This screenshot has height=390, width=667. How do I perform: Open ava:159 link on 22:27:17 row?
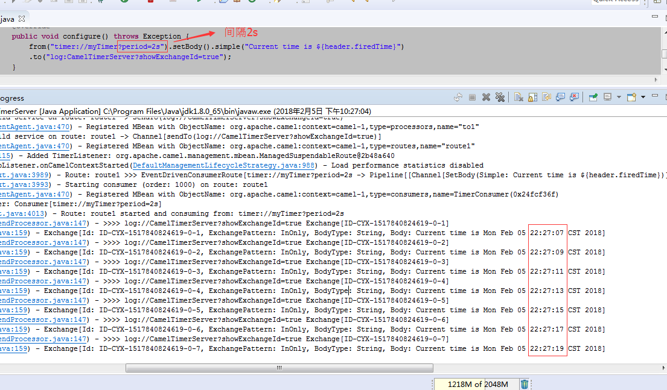(x=14, y=329)
